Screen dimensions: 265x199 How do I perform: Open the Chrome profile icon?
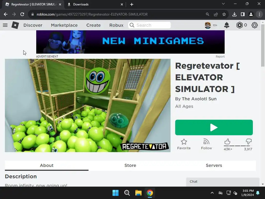pos(251,15)
